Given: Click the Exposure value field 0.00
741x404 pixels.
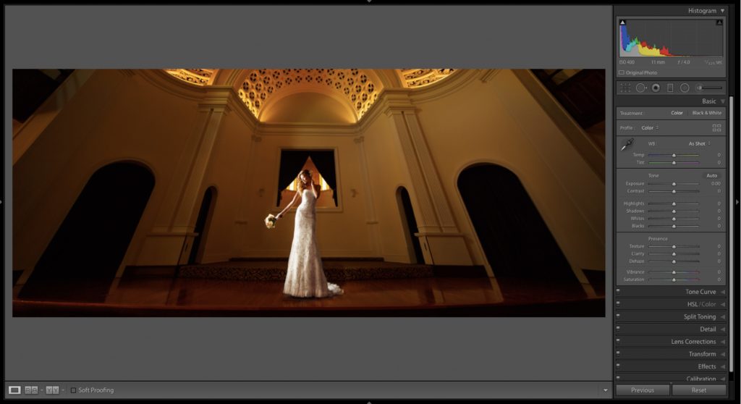Looking at the screenshot, I should (716, 184).
